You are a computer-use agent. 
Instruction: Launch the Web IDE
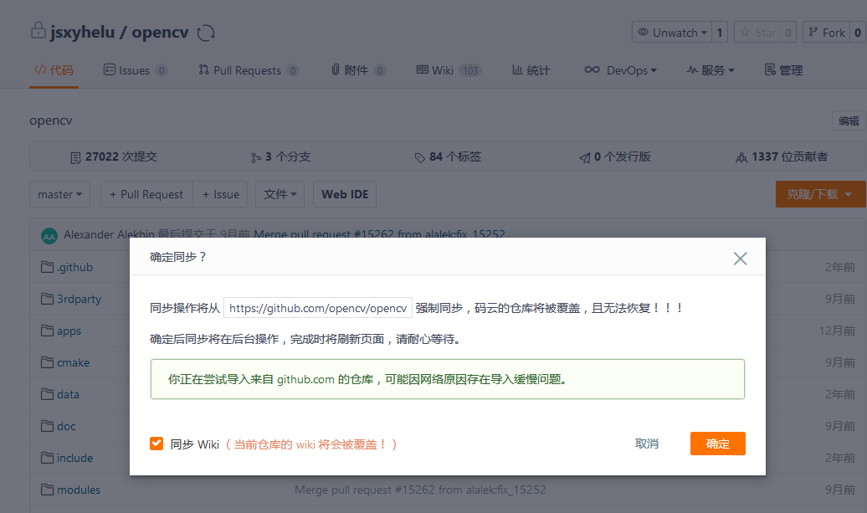pyautogui.click(x=345, y=194)
